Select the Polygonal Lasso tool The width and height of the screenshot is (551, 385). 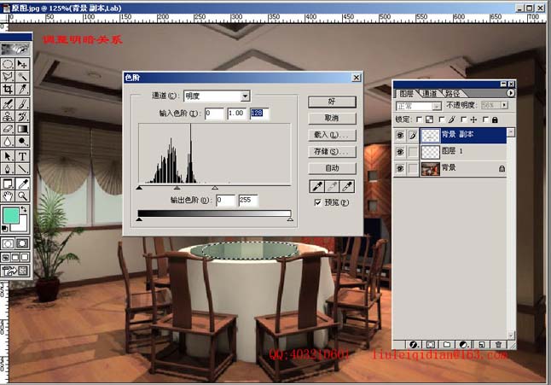8,76
